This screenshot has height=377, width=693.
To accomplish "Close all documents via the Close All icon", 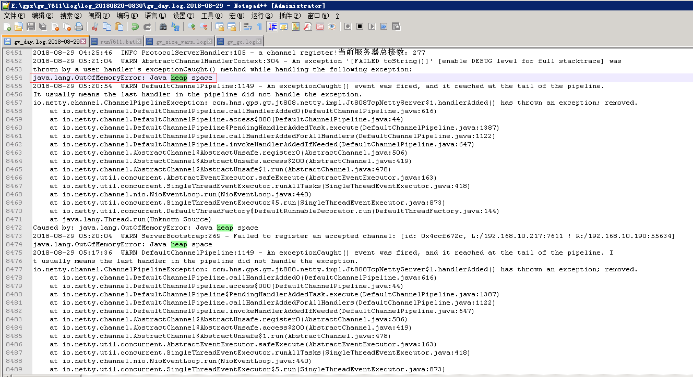I will pos(67,27).
